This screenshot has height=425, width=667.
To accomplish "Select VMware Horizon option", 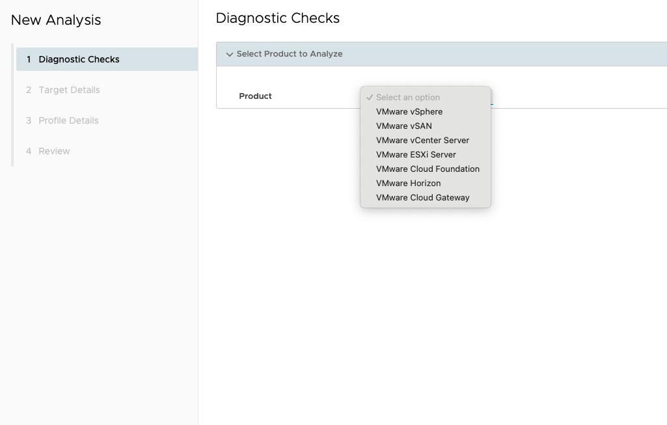I will (x=426, y=184).
